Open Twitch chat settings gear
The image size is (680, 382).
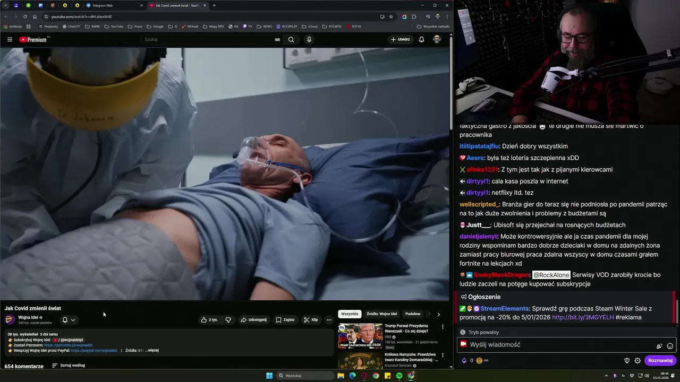pyautogui.click(x=637, y=360)
